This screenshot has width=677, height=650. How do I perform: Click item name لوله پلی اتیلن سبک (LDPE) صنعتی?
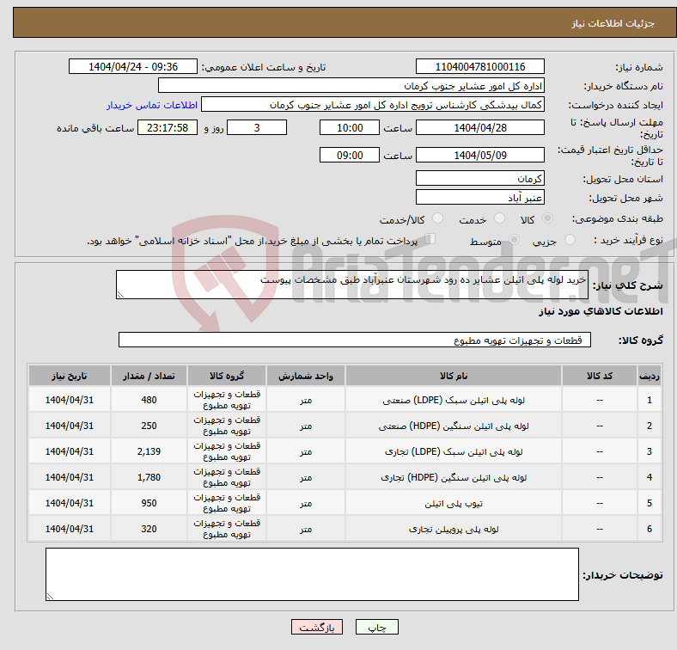[454, 400]
